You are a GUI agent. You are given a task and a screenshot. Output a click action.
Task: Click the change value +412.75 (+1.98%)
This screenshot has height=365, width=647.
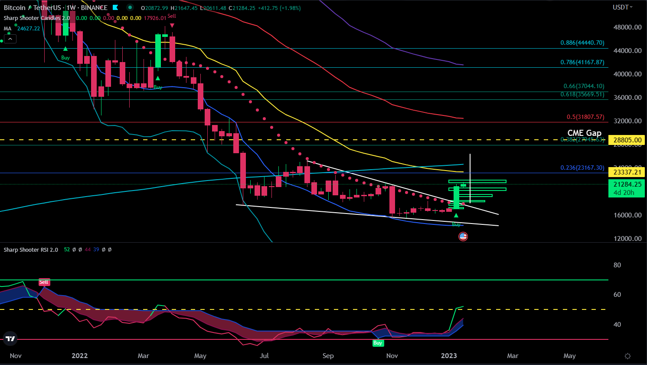tap(279, 8)
